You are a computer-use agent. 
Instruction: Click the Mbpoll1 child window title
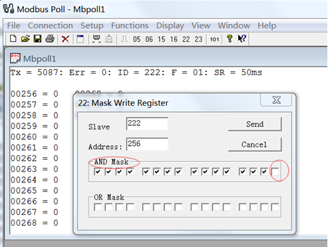(39, 59)
